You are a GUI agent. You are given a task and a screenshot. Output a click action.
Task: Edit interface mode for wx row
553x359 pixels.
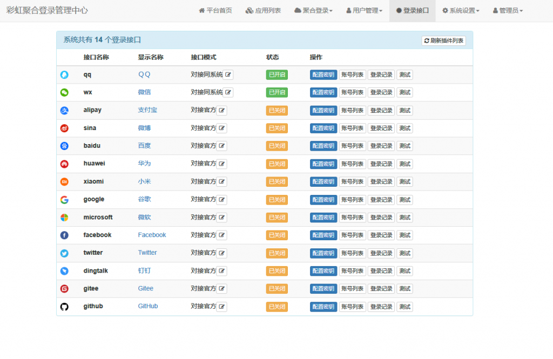pyautogui.click(x=228, y=92)
